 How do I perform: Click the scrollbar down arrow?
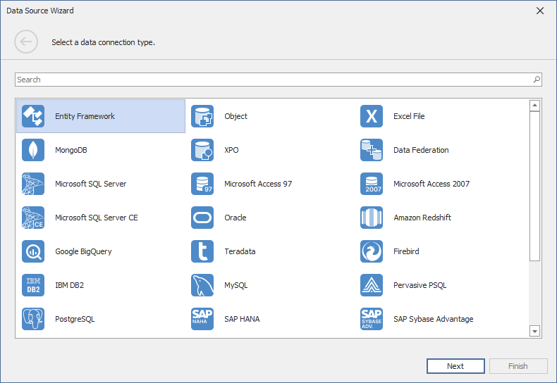tap(534, 331)
